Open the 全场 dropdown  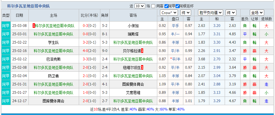[x=257, y=13]
